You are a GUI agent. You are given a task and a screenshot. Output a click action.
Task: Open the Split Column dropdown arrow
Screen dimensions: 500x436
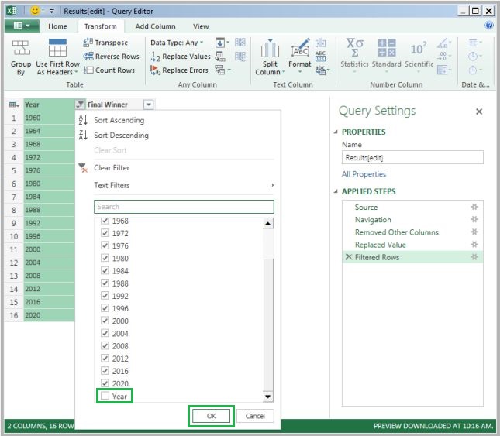(284, 72)
